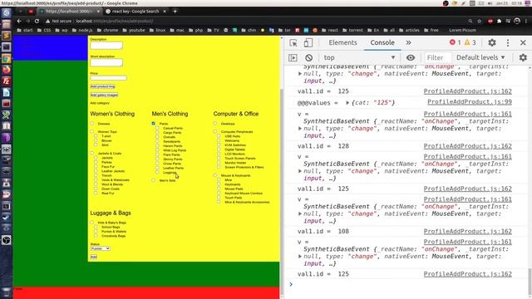Bookmark this page with the star icon
Viewport: 532px width, 299px height.
[480, 21]
